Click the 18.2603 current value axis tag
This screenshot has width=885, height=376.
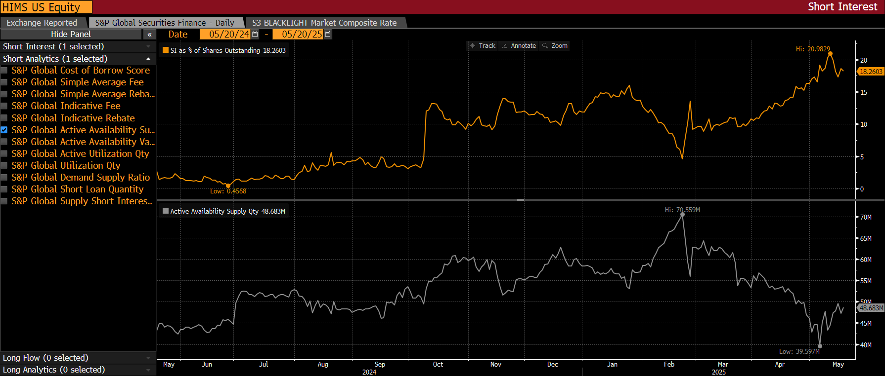point(871,72)
